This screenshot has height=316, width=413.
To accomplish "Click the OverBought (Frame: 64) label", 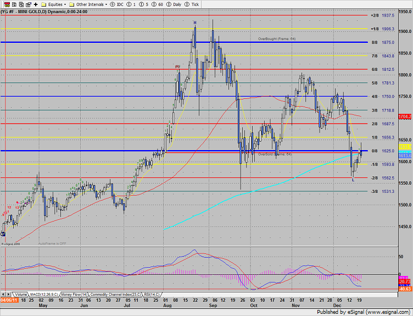I will click(277, 39).
